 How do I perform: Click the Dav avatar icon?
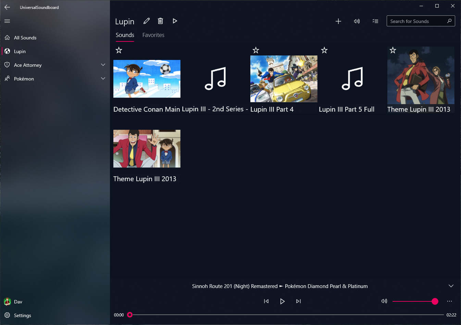pos(7,302)
